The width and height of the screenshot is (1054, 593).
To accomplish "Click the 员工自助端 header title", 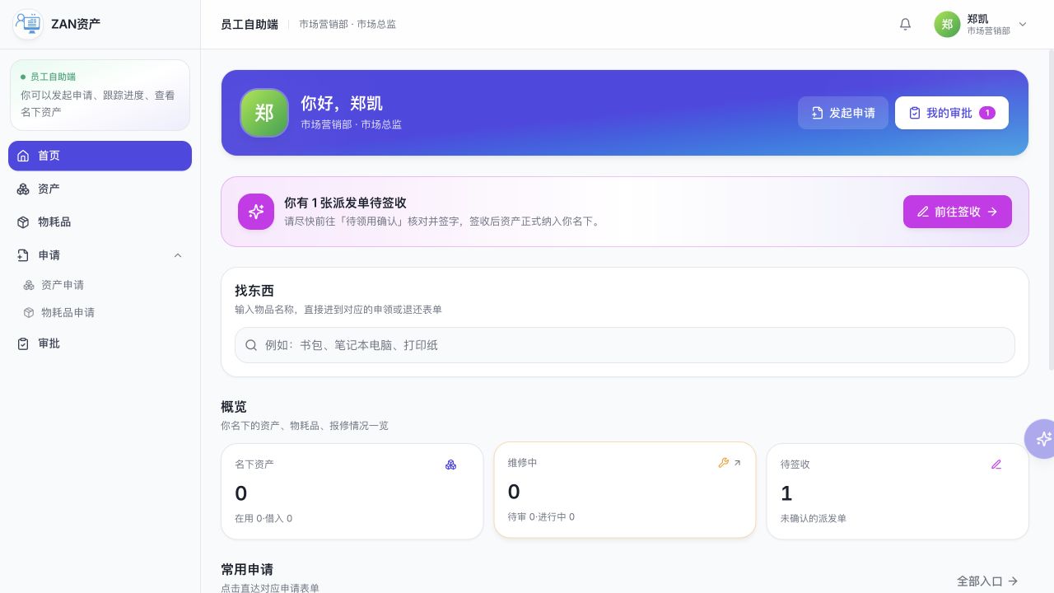I will pyautogui.click(x=250, y=25).
